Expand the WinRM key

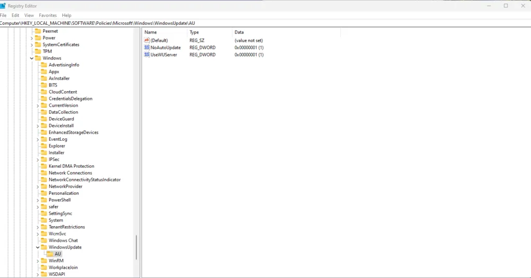(x=37, y=261)
